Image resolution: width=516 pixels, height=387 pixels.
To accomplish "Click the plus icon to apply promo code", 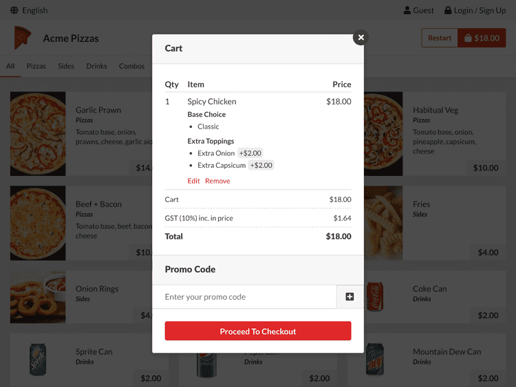I will [350, 296].
